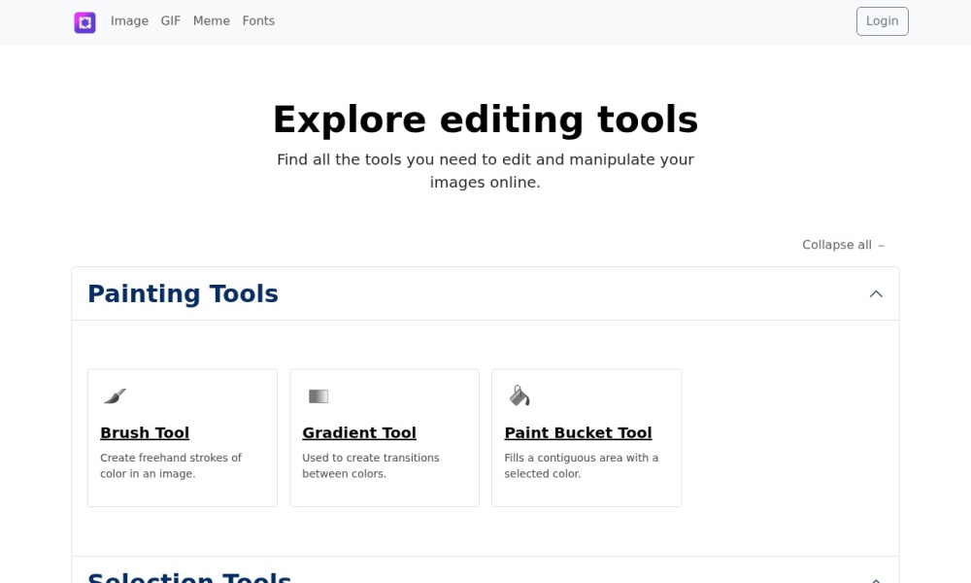Click the gradient square icon
Viewport: 971px width, 583px height.
(x=318, y=395)
